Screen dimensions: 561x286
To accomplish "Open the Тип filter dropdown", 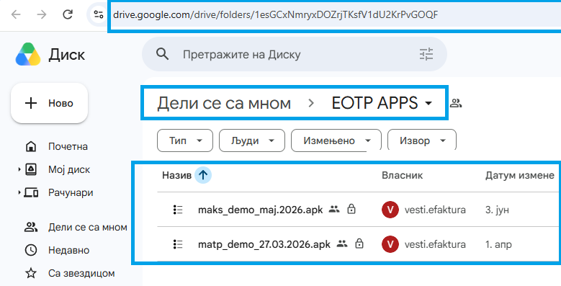I will [185, 140].
